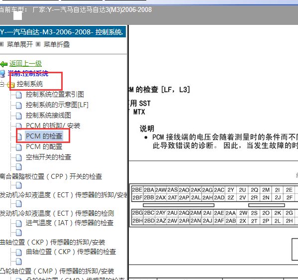Screen dimensions: 298x280
Task: Click the blue panel header Y-一汽马自达-M3-2006-2008-控制系统
Action: [x=63, y=32]
